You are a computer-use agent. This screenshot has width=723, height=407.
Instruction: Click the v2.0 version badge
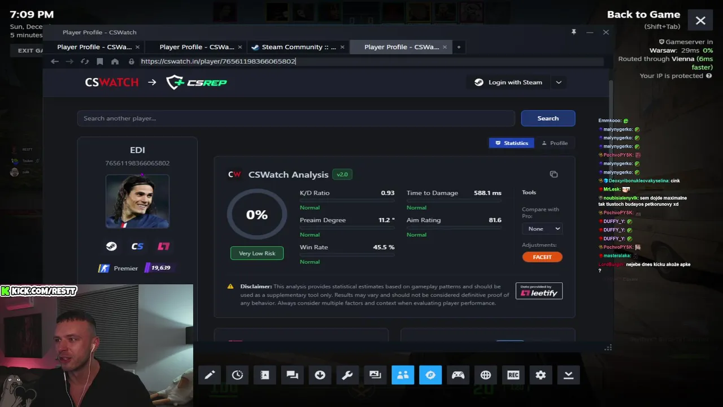[x=342, y=175]
